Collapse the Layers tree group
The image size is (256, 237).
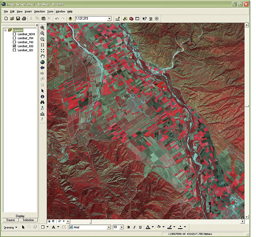pyautogui.click(x=5, y=30)
